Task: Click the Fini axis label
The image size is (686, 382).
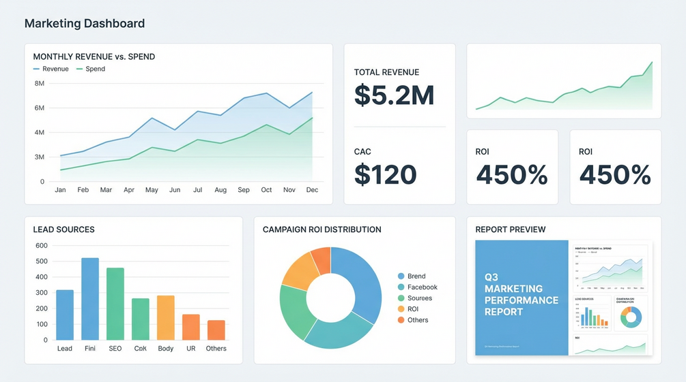Action: 90,349
